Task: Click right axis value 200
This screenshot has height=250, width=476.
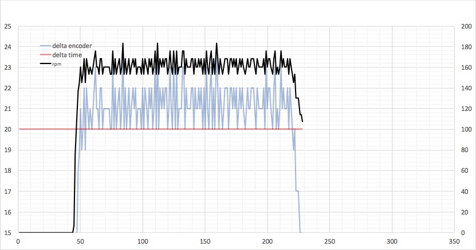Action: click(x=466, y=26)
